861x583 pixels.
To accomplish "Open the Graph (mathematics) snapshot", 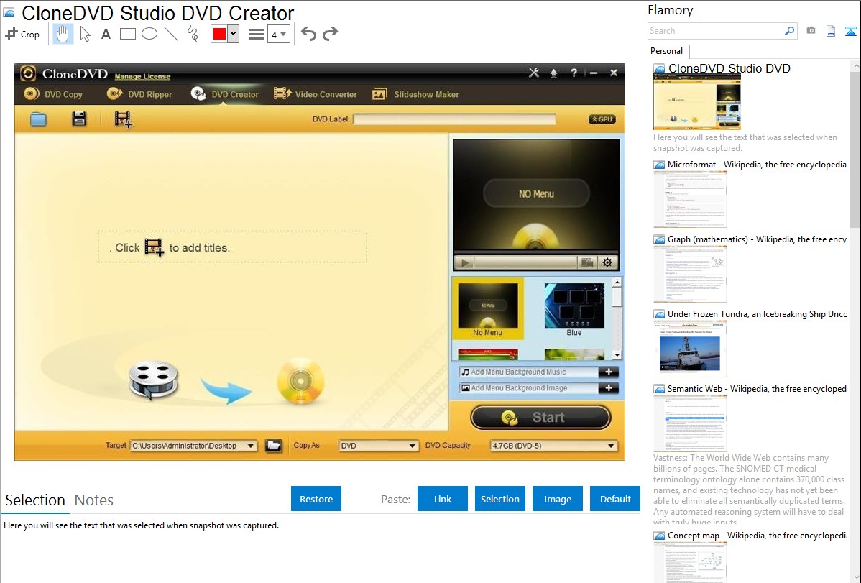I will [x=690, y=274].
